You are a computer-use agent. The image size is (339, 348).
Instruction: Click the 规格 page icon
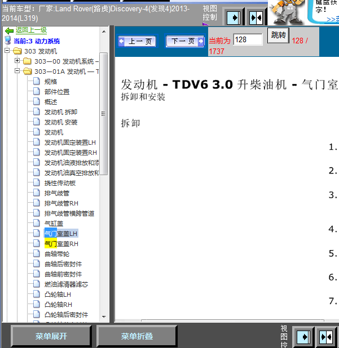pos(37,81)
